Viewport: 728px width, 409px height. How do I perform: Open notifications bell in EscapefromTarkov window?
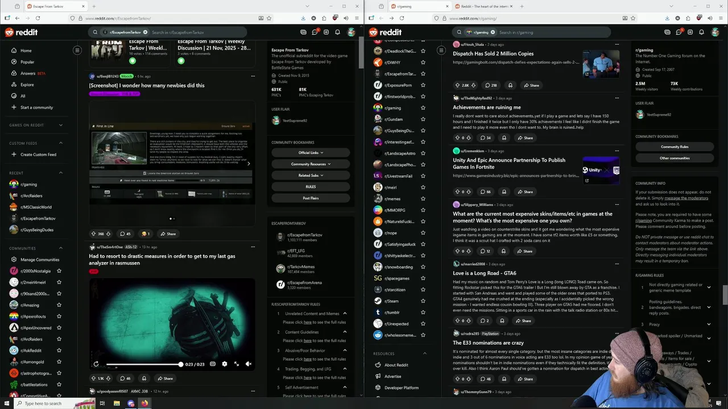[x=337, y=32]
